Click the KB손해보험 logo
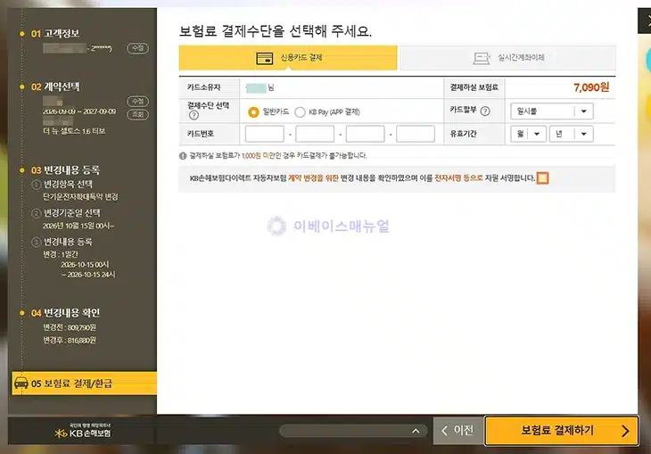The height and width of the screenshot is (454, 651). (x=83, y=431)
